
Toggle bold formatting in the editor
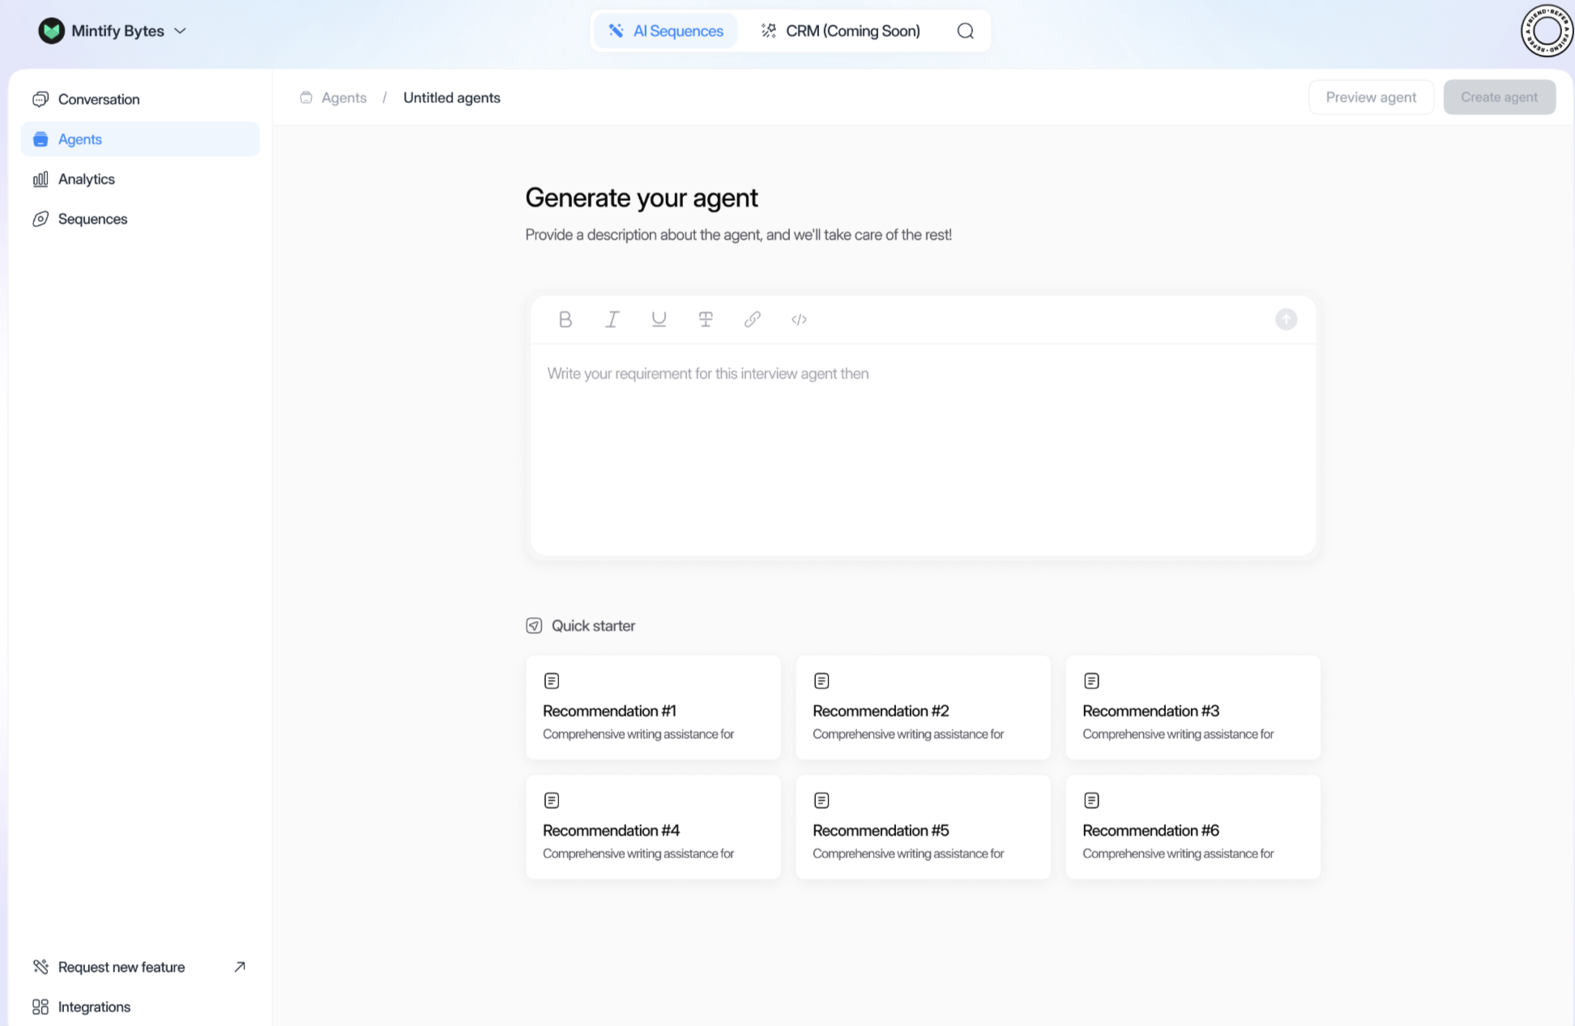565,319
